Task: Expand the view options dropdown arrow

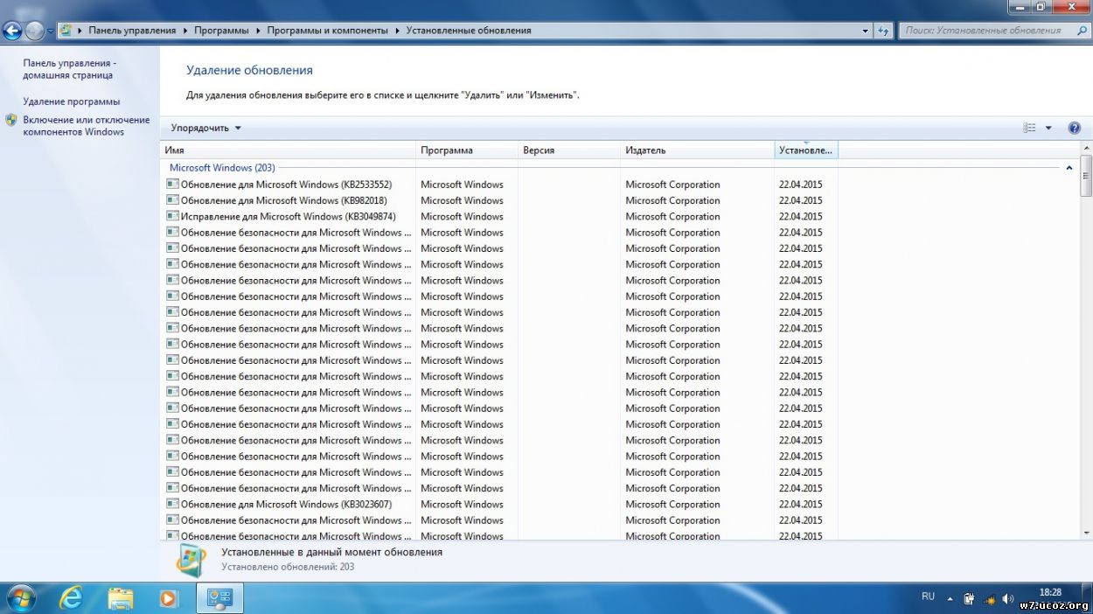Action: (1048, 128)
